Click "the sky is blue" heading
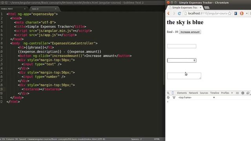 click(x=185, y=22)
